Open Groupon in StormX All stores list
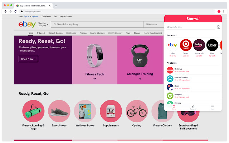This screenshot has width=229, height=143. point(193,96)
